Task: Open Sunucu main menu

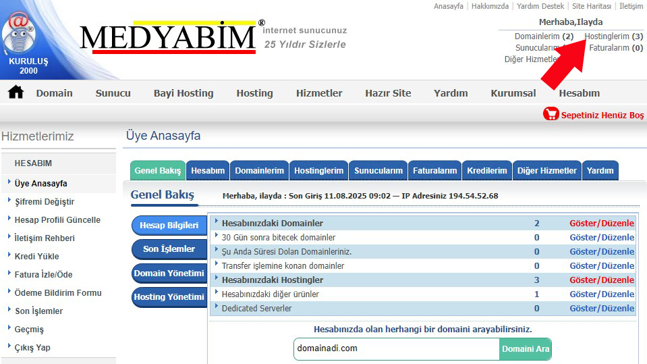Action: pos(113,93)
